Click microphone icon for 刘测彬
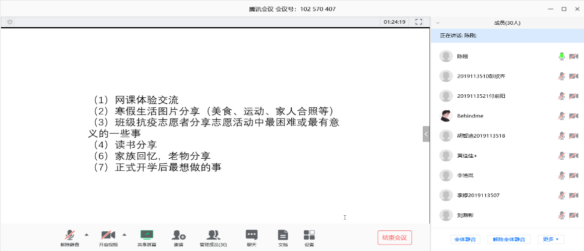 pos(562,215)
